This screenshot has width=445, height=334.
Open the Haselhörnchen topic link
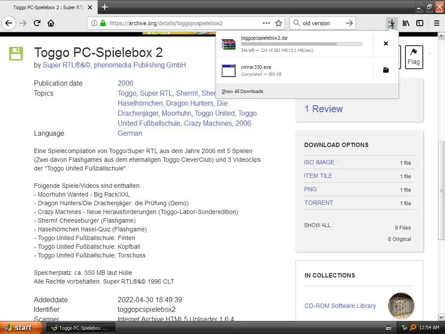(140, 104)
